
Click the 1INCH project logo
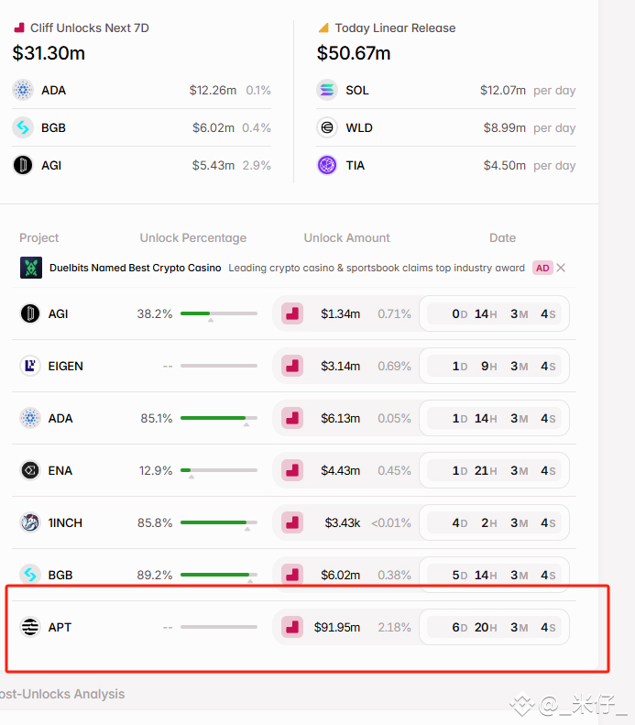point(30,522)
